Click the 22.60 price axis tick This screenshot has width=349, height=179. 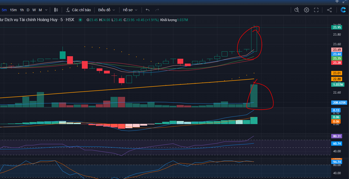click(x=337, y=93)
